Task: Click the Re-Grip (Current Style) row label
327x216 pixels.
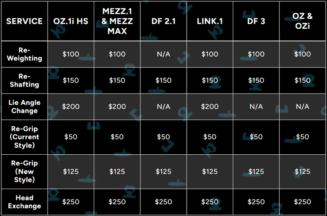Action: pyautogui.click(x=24, y=136)
